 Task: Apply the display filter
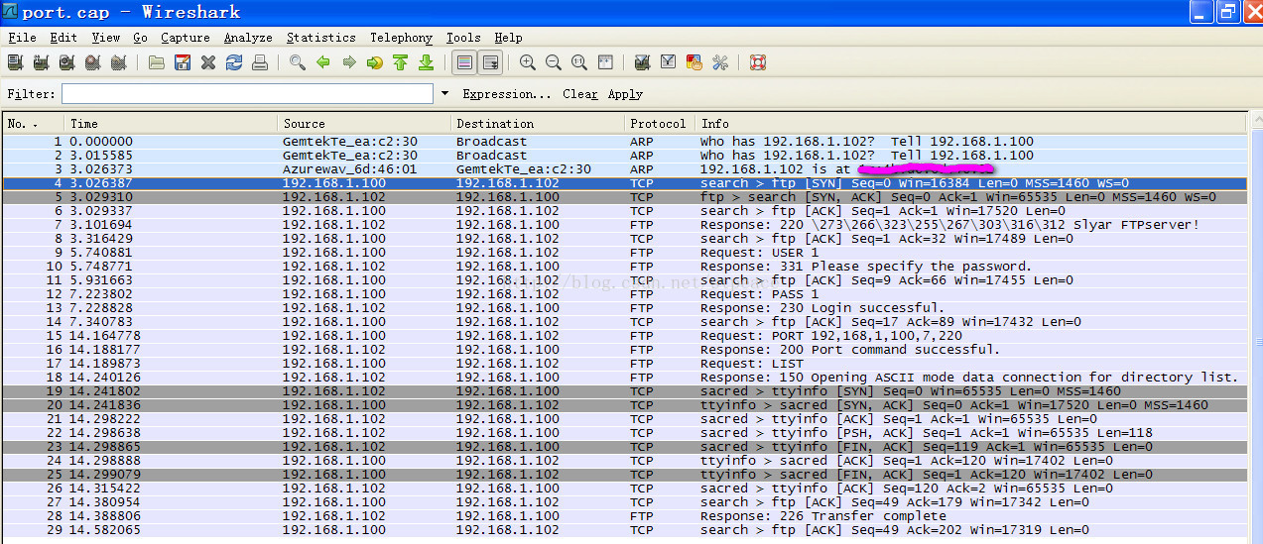point(625,94)
